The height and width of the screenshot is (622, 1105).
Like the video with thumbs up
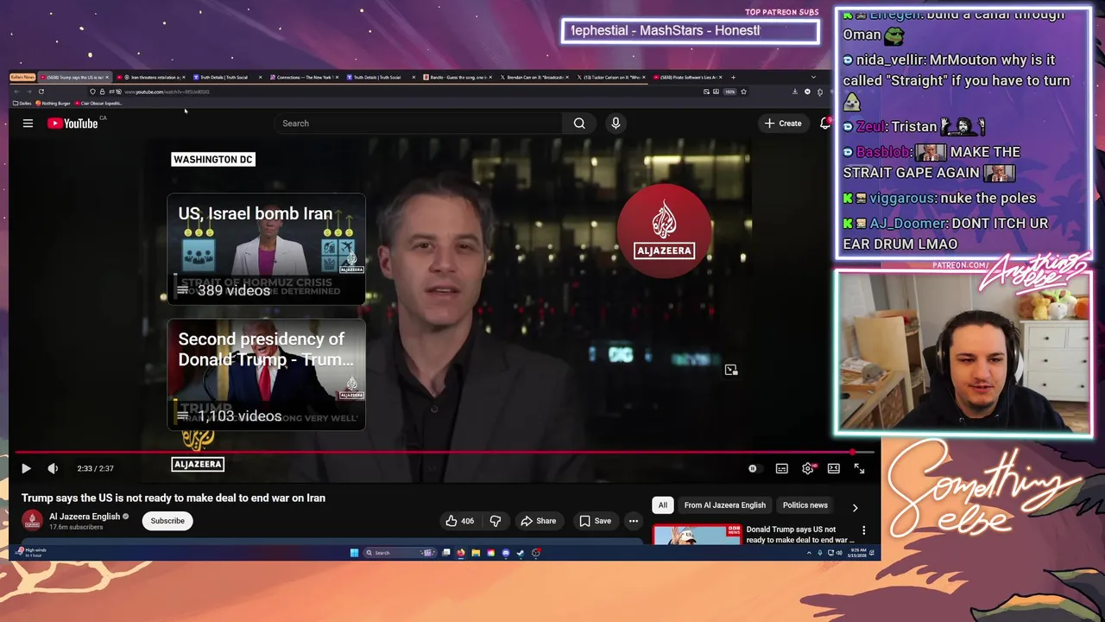459,521
